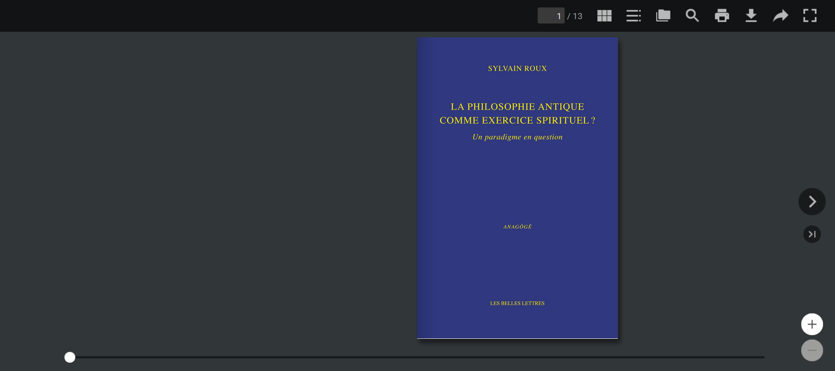
Task: Click the blue book cover page
Action: pos(517,187)
